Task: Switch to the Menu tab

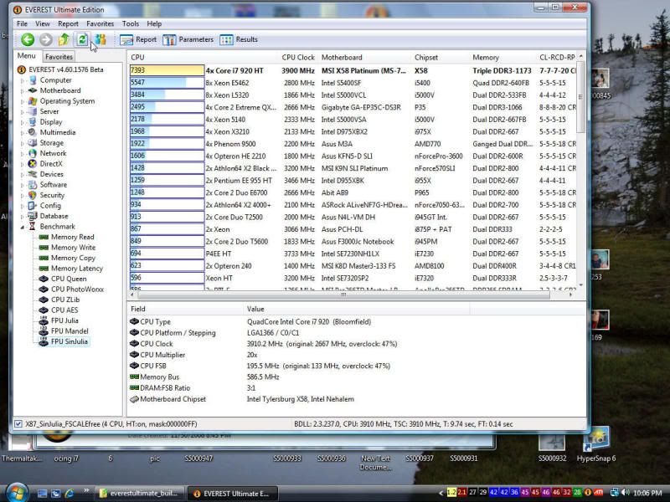Action: coord(27,56)
